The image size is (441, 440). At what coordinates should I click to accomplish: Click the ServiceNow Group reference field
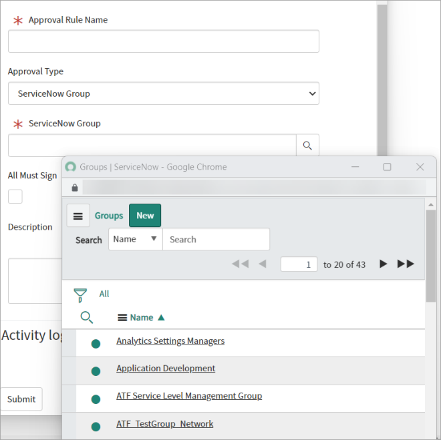[x=152, y=146]
